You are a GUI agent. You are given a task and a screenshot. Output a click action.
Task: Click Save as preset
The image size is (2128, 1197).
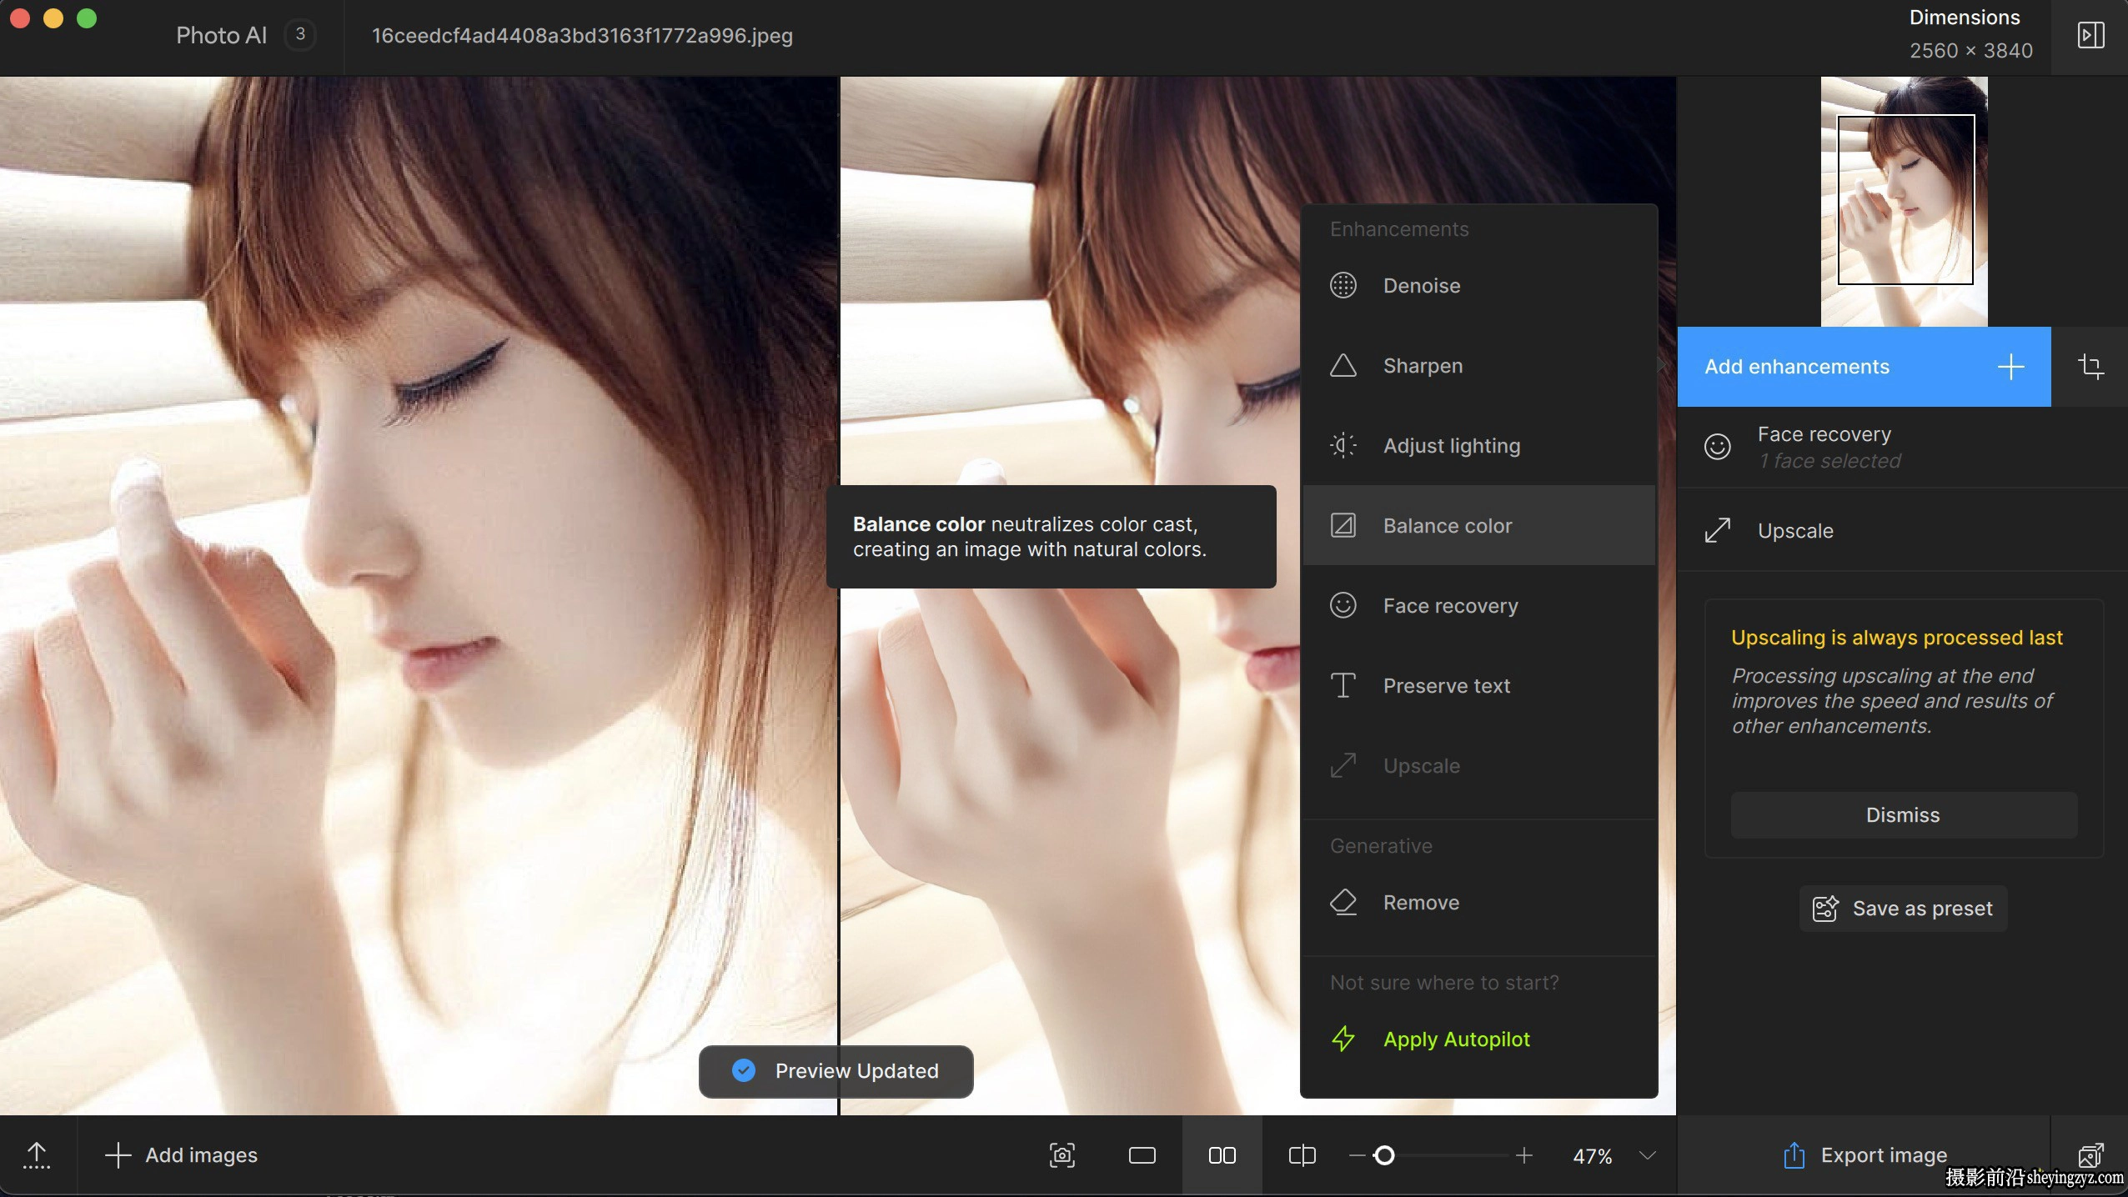click(1903, 908)
